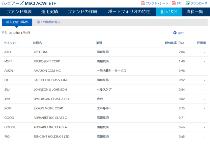The height and width of the screenshot is (144, 210).
Task: Click TENCENT HOLDINGS LTD name
Action: pyautogui.click(x=52, y=136)
